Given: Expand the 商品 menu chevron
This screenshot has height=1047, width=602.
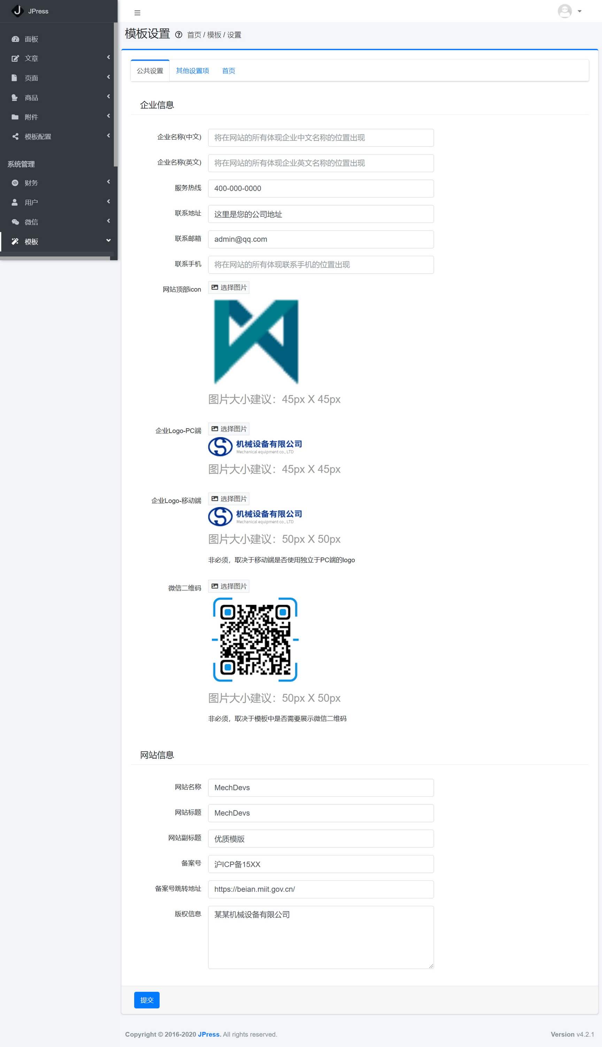Looking at the screenshot, I should tap(108, 97).
